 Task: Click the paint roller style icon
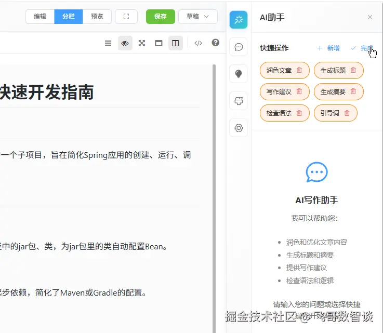pos(239,101)
